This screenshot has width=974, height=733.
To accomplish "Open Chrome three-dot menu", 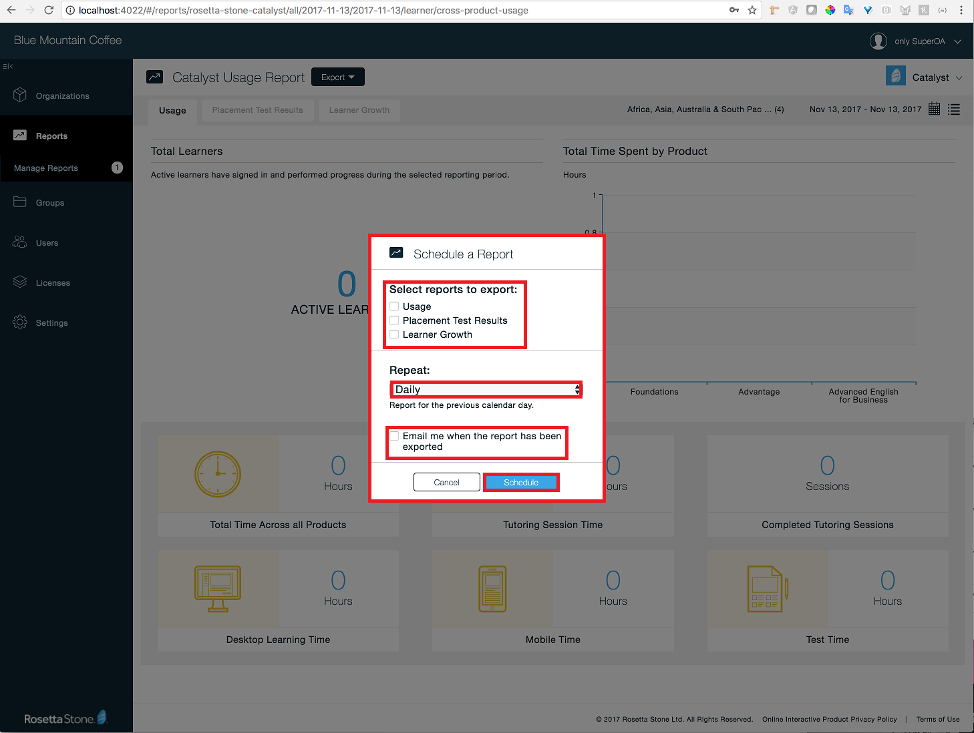I will [961, 10].
